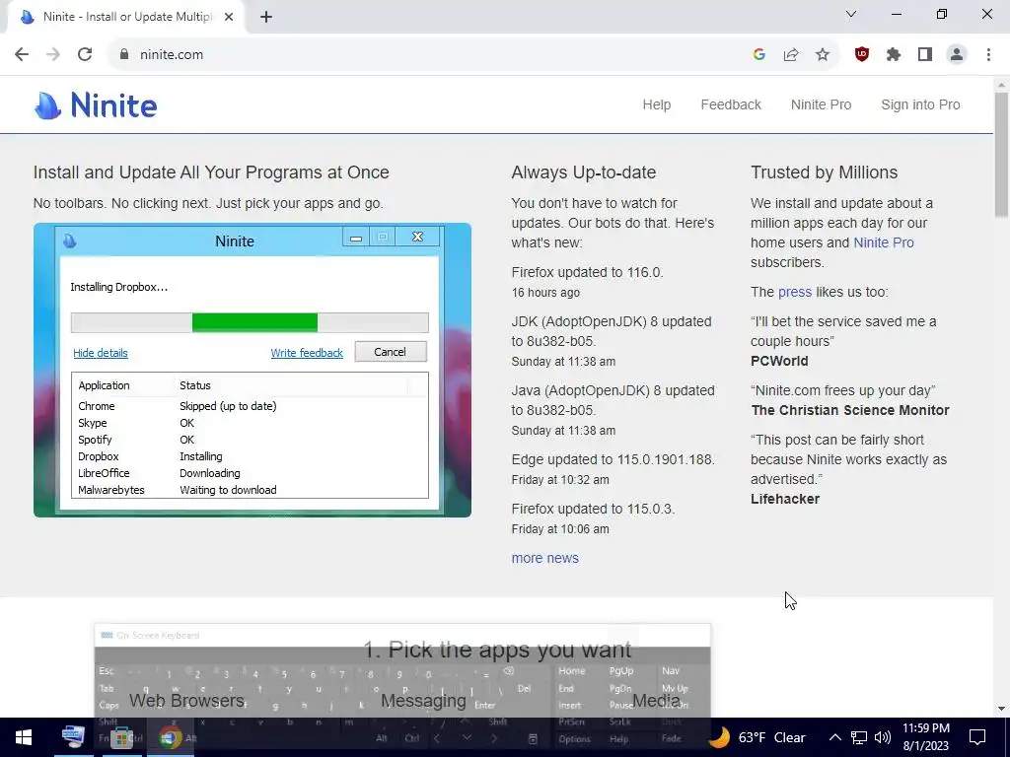Click the "Web Browsers" category heading

(186, 701)
